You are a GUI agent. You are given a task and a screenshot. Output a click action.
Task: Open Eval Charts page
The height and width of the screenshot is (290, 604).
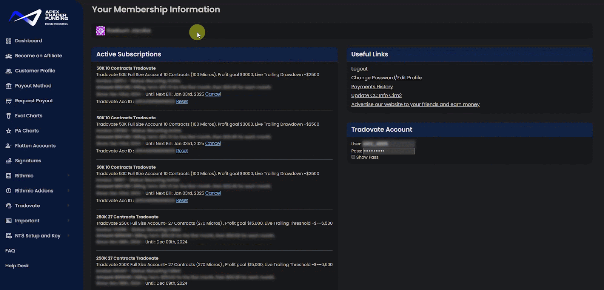coord(29,116)
